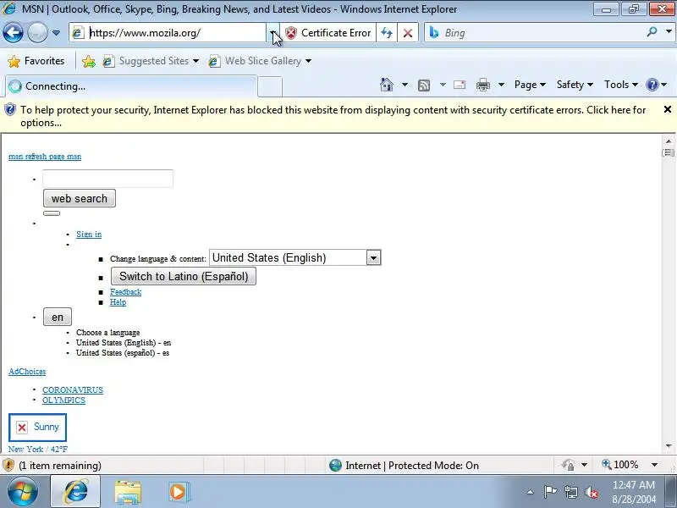The height and width of the screenshot is (508, 677).
Task: Open United States (English) language combo box
Action: pyautogui.click(x=294, y=258)
